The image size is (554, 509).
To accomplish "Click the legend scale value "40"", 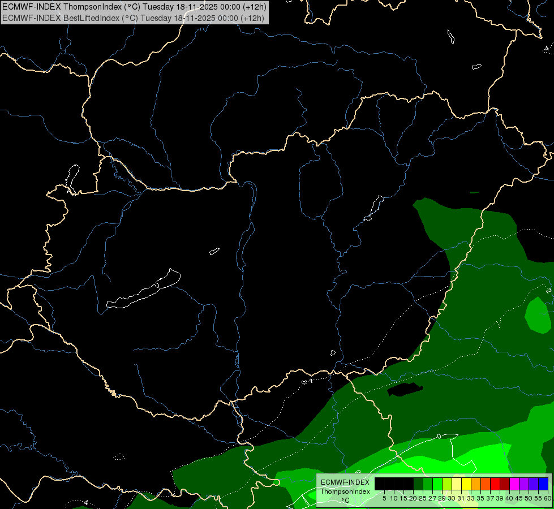I will click(x=509, y=498).
